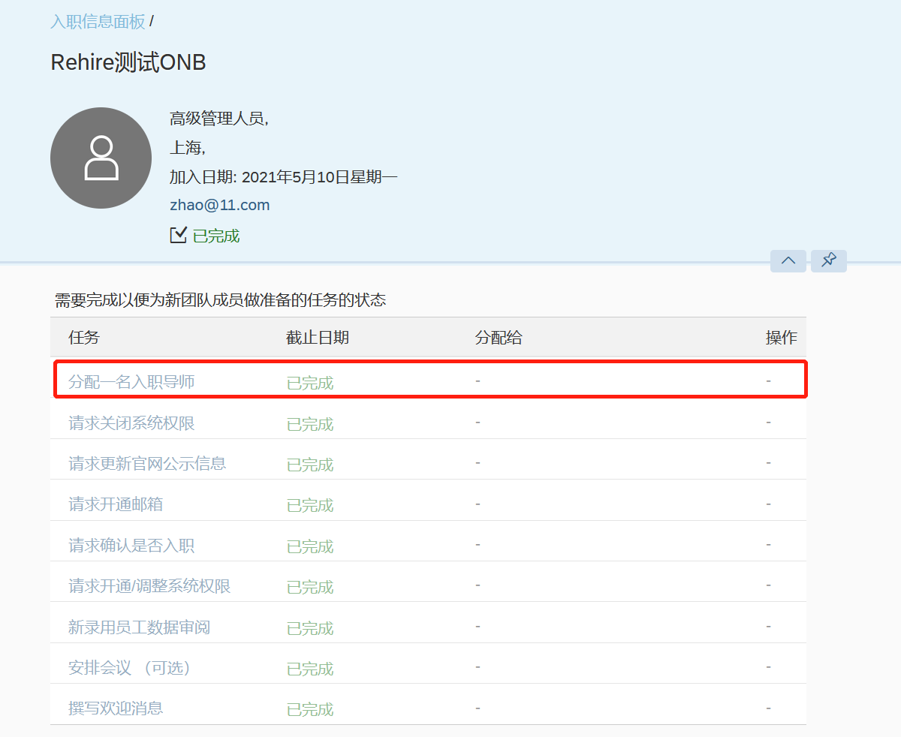The image size is (901, 737).
Task: Open email link zhao@11.com
Action: coord(219,205)
